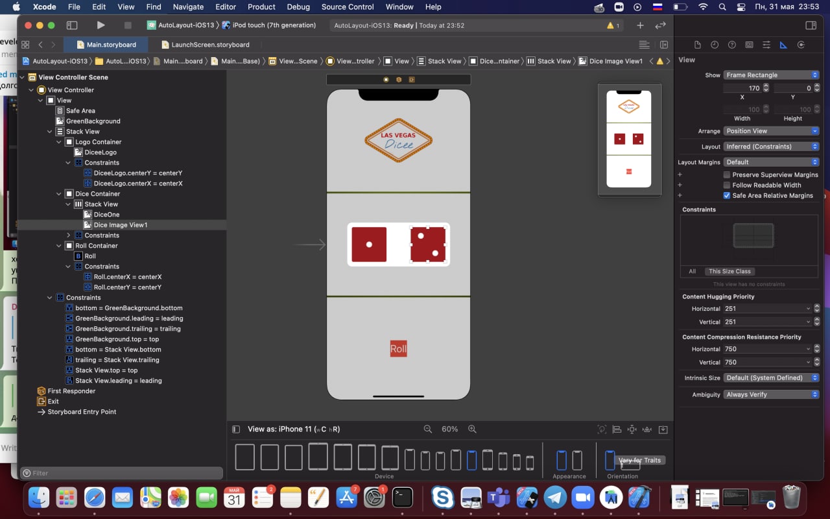
Task: Open the Connections inspector
Action: tap(801, 45)
